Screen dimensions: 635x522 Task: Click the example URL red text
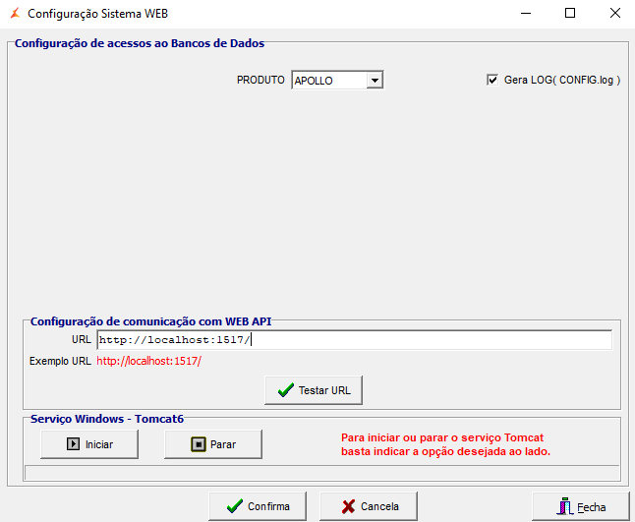point(148,361)
